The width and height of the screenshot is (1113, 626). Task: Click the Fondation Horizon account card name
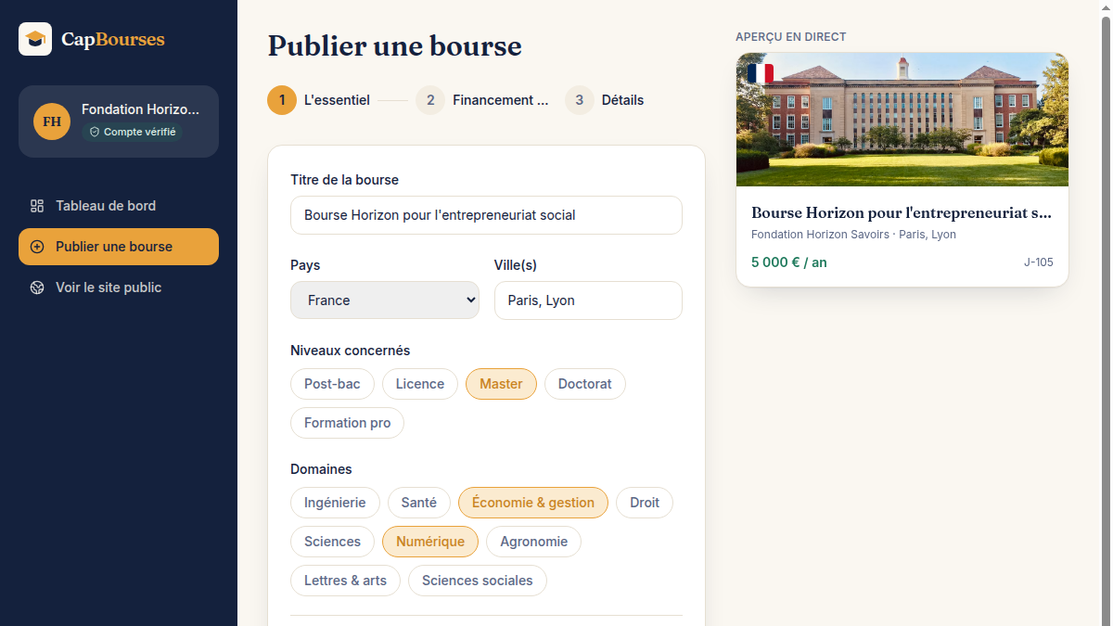pos(140,109)
